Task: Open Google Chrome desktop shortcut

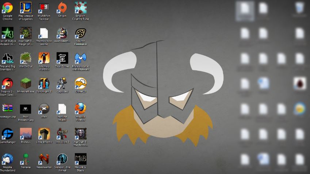Action: 8,8
